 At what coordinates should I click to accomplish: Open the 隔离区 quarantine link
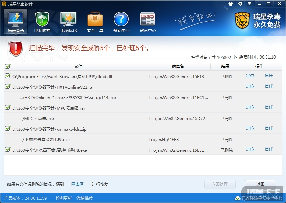tap(77, 184)
